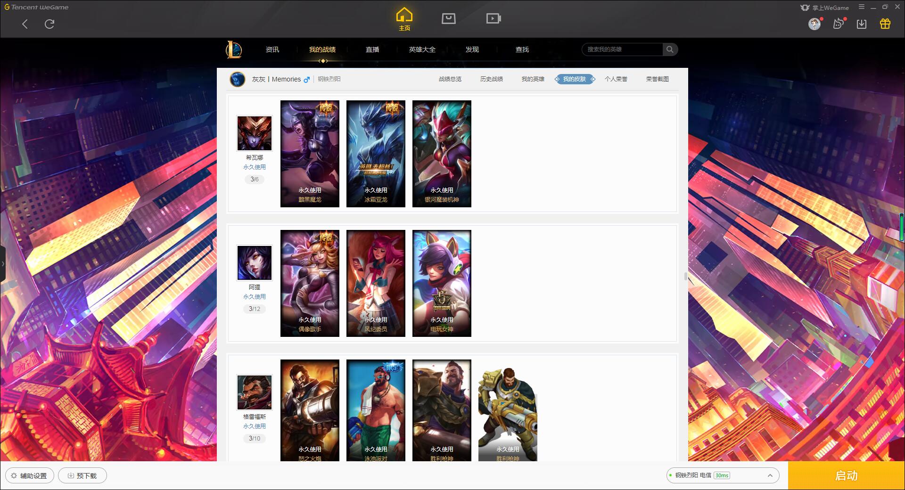Switch to the 战绩总览 tab
This screenshot has width=905, height=490.
click(x=450, y=79)
